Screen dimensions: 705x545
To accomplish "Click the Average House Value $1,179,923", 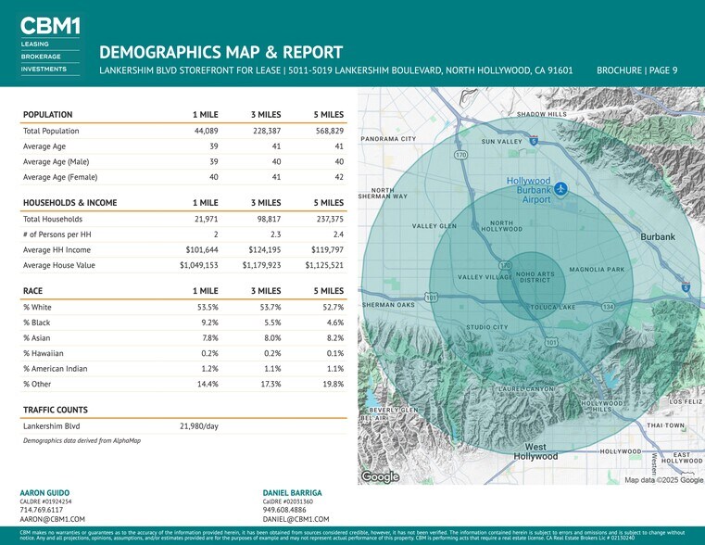I will pyautogui.click(x=261, y=265).
